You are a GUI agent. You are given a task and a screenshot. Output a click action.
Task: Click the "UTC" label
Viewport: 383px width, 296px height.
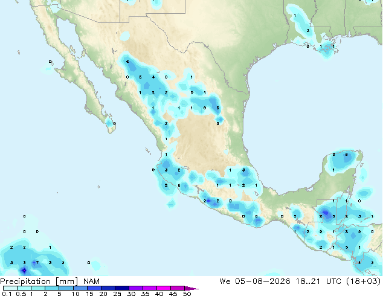click(x=333, y=282)
